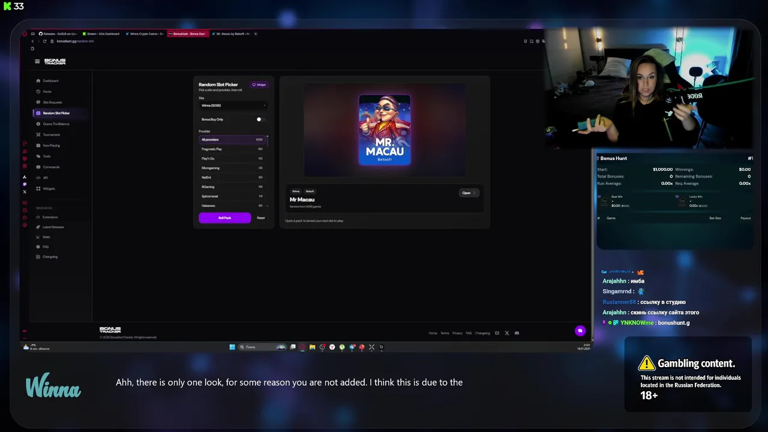768x432 pixels.
Task: Click the Mr. Macau slot card thumbnail
Action: (385, 130)
